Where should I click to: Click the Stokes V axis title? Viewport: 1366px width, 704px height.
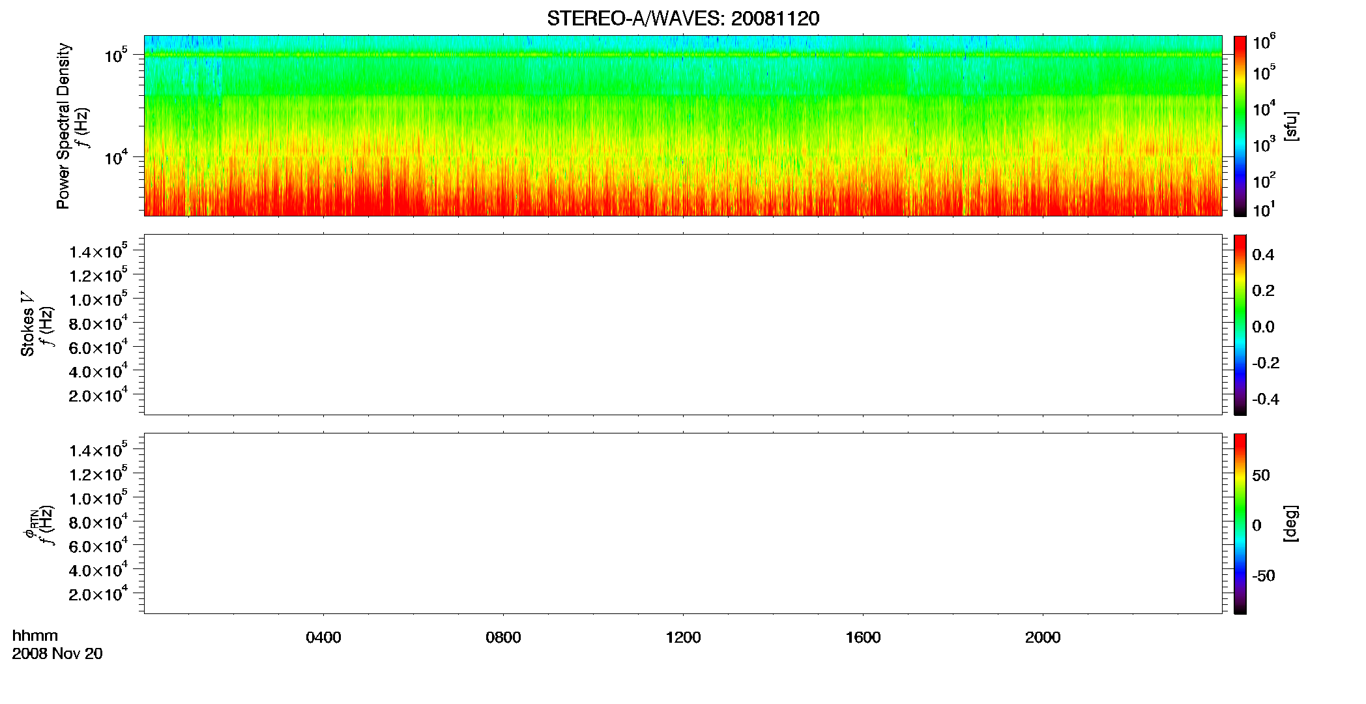27,325
